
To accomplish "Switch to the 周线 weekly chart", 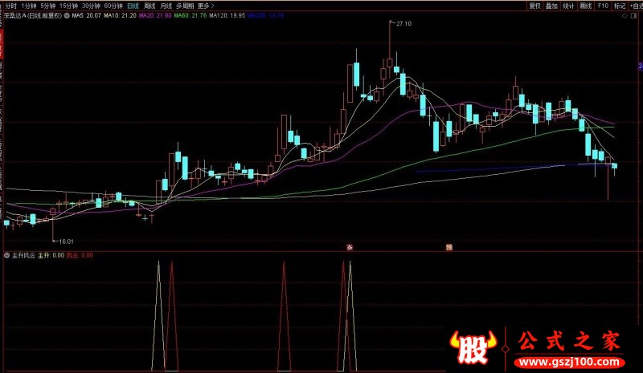I will coord(149,6).
